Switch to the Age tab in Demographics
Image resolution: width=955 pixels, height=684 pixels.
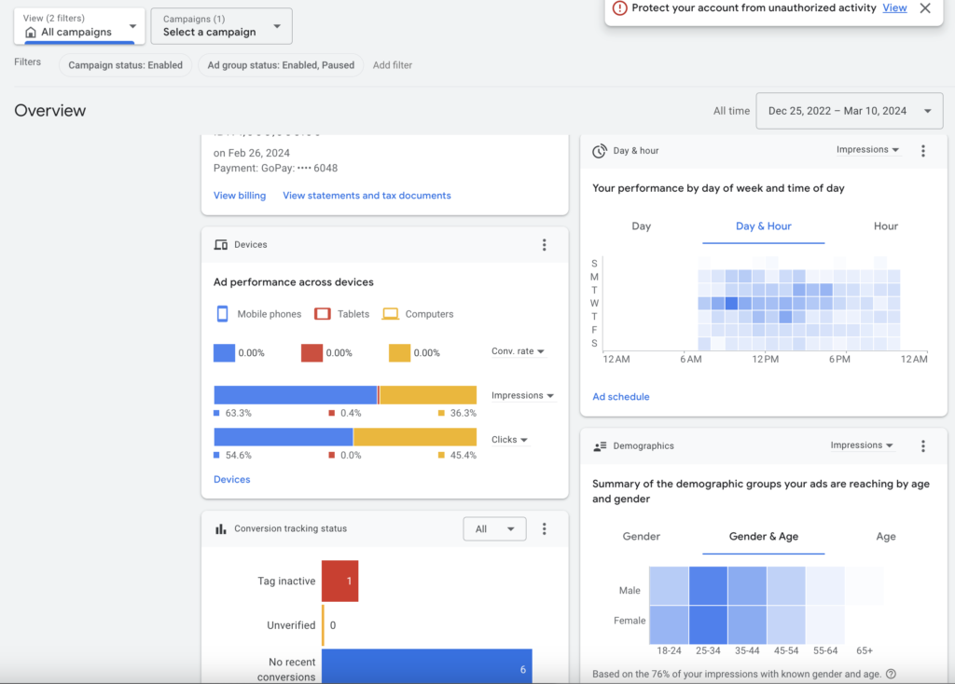click(x=886, y=536)
